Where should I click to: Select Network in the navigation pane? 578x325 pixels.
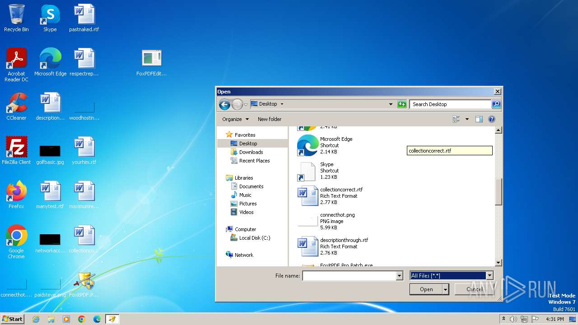click(x=239, y=255)
